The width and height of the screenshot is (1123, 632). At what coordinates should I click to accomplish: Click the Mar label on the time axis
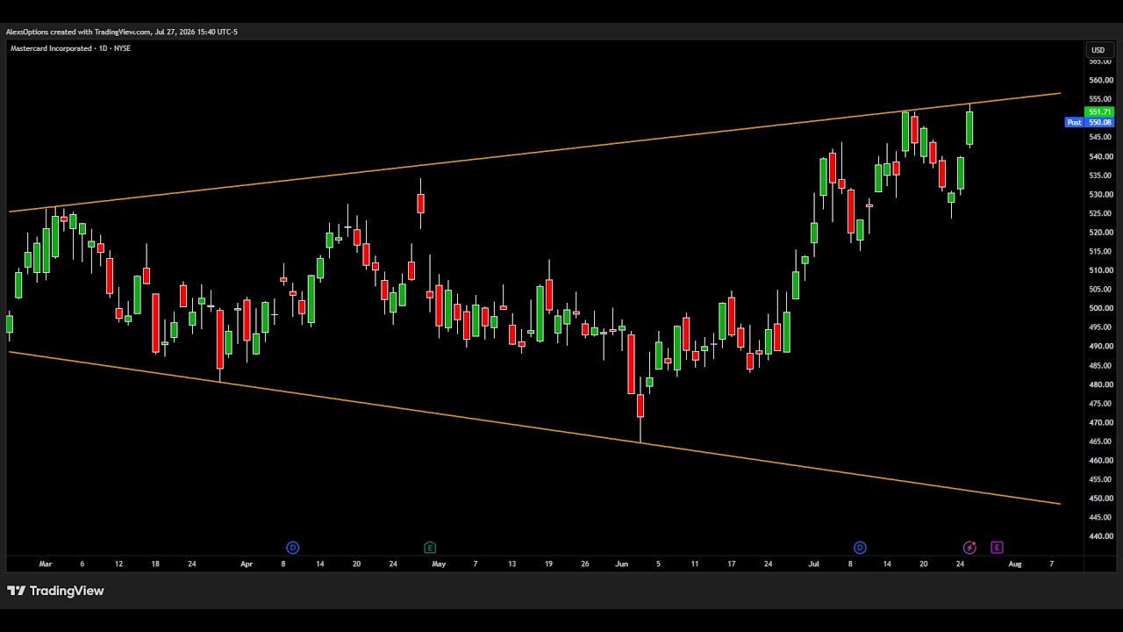[46, 564]
